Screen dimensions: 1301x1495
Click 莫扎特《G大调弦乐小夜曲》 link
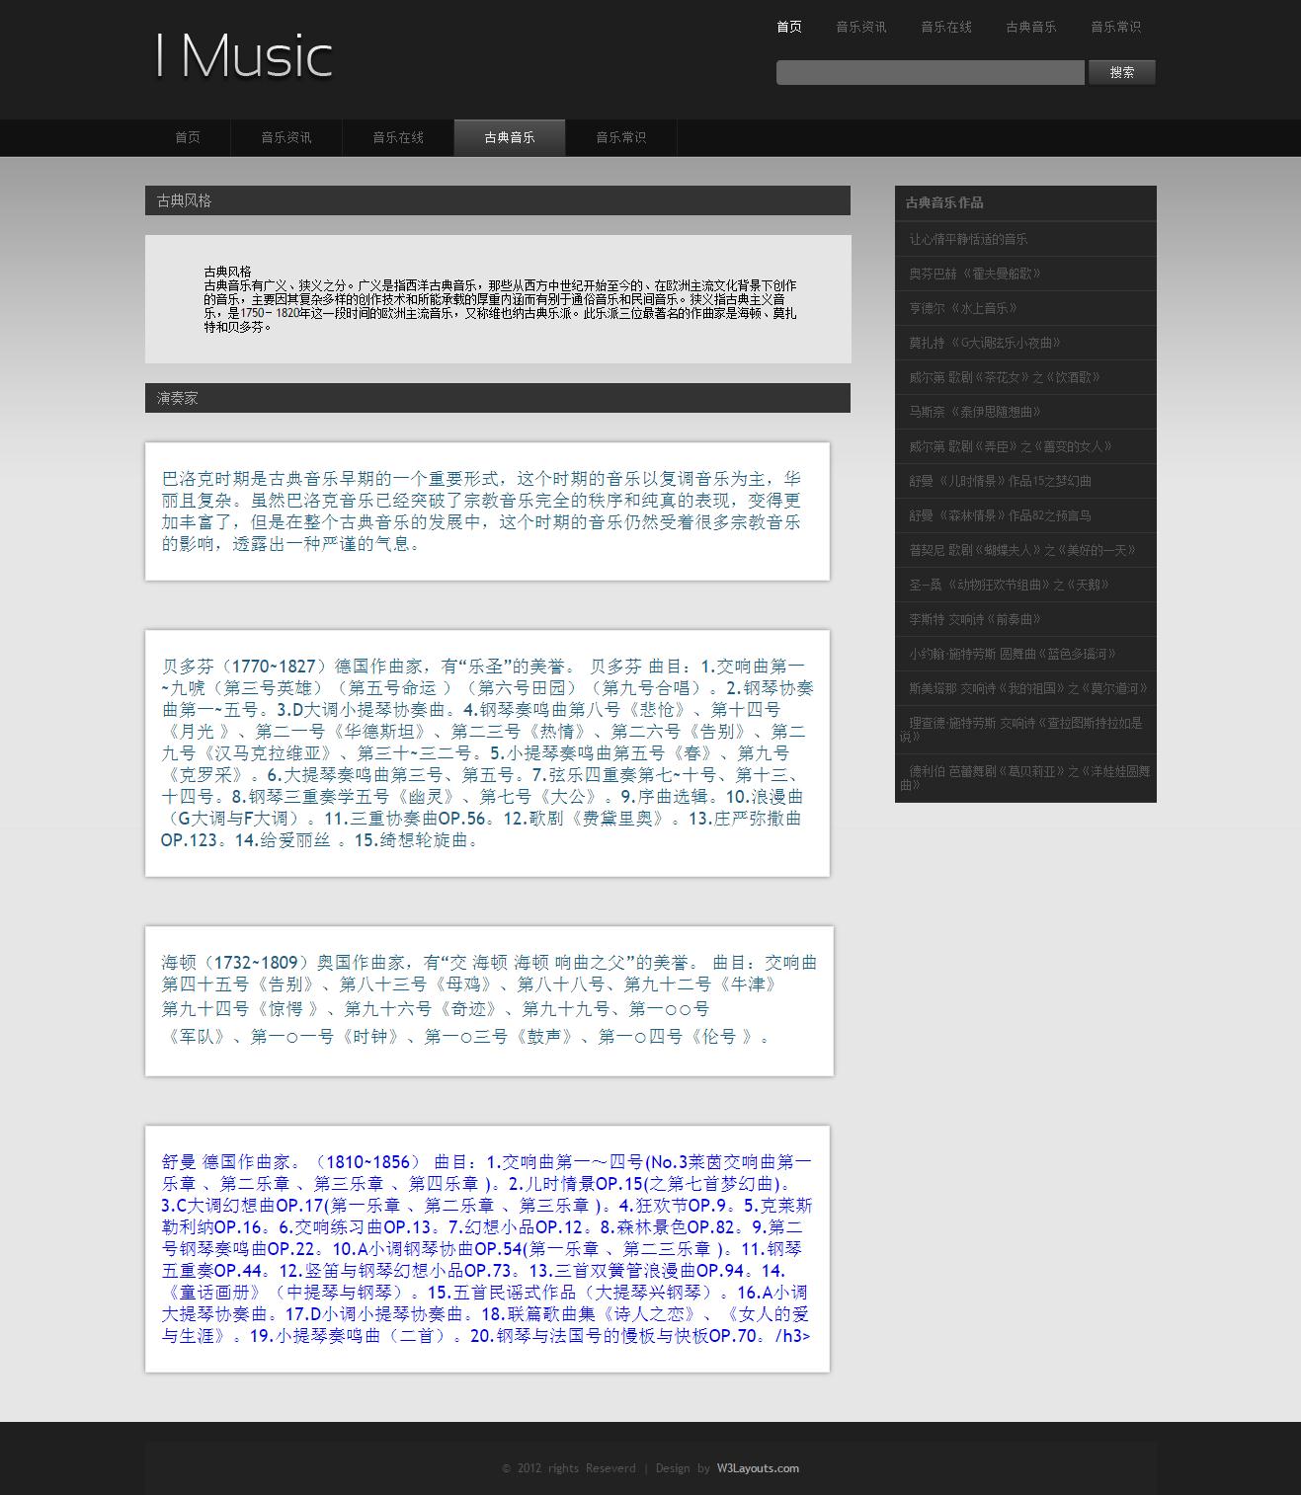click(985, 343)
